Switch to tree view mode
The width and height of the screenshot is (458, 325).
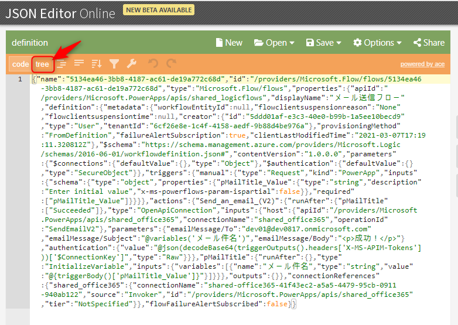point(42,64)
